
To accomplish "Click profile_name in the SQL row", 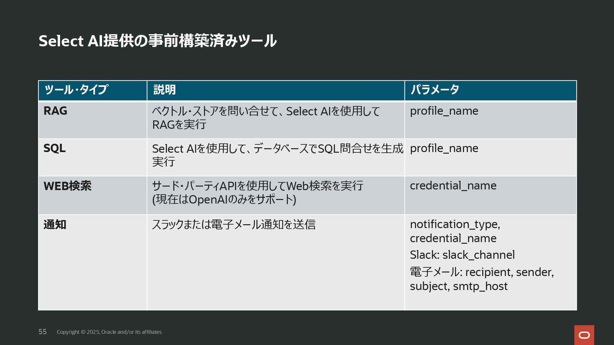I will coord(444,148).
